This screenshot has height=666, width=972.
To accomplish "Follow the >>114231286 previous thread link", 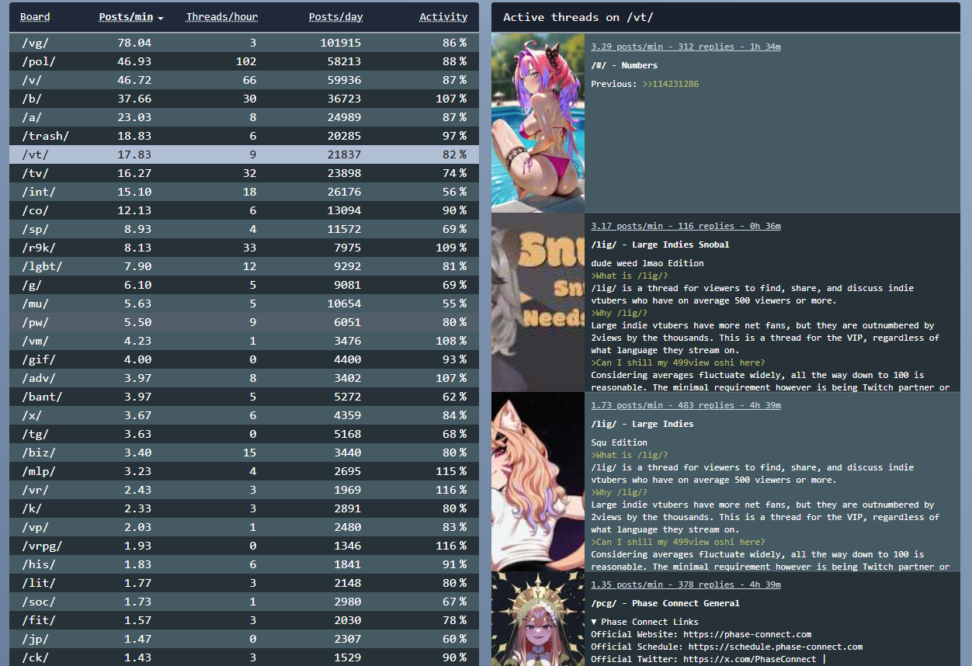I will point(670,84).
